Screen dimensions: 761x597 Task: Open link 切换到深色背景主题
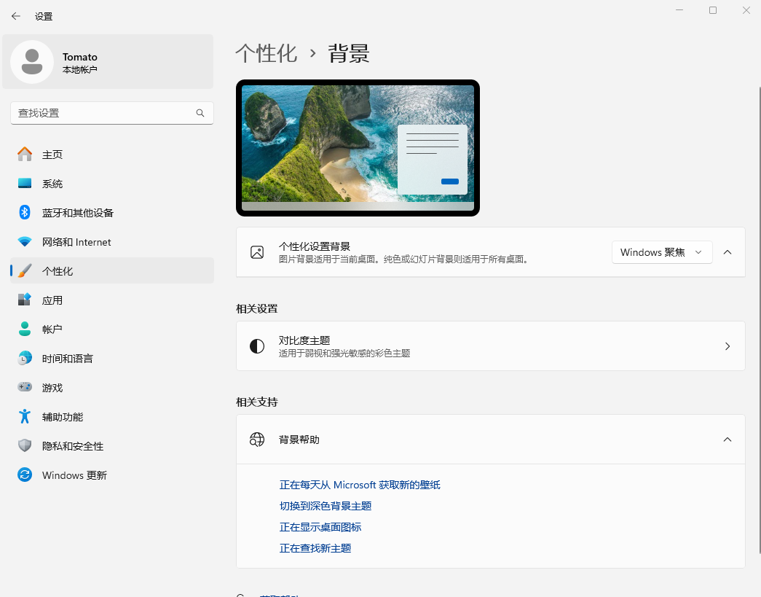coord(326,506)
